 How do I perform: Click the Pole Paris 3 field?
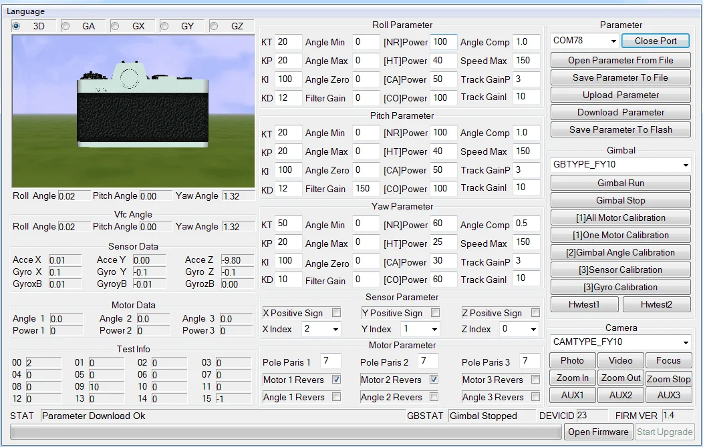point(530,361)
